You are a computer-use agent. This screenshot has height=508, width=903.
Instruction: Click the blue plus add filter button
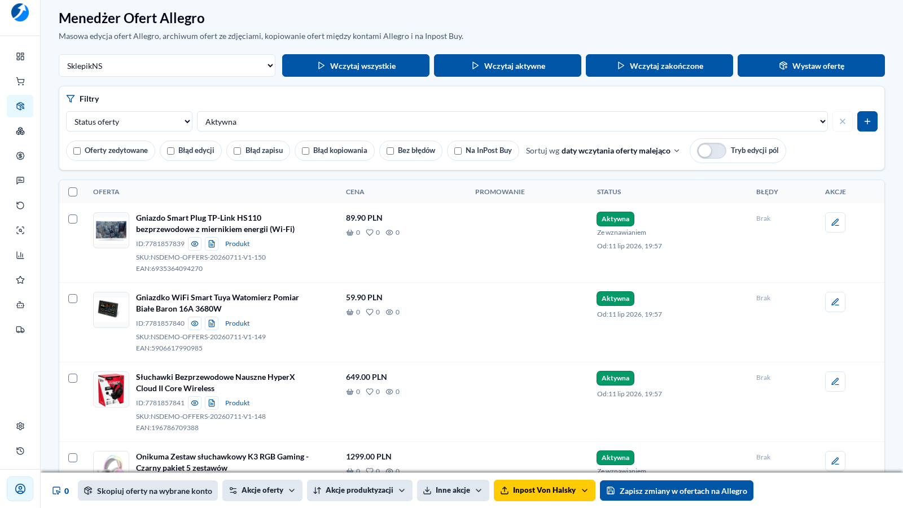tap(867, 121)
